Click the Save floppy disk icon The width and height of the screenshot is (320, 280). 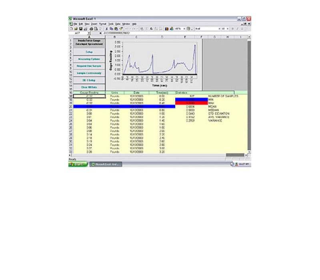(x=81, y=29)
